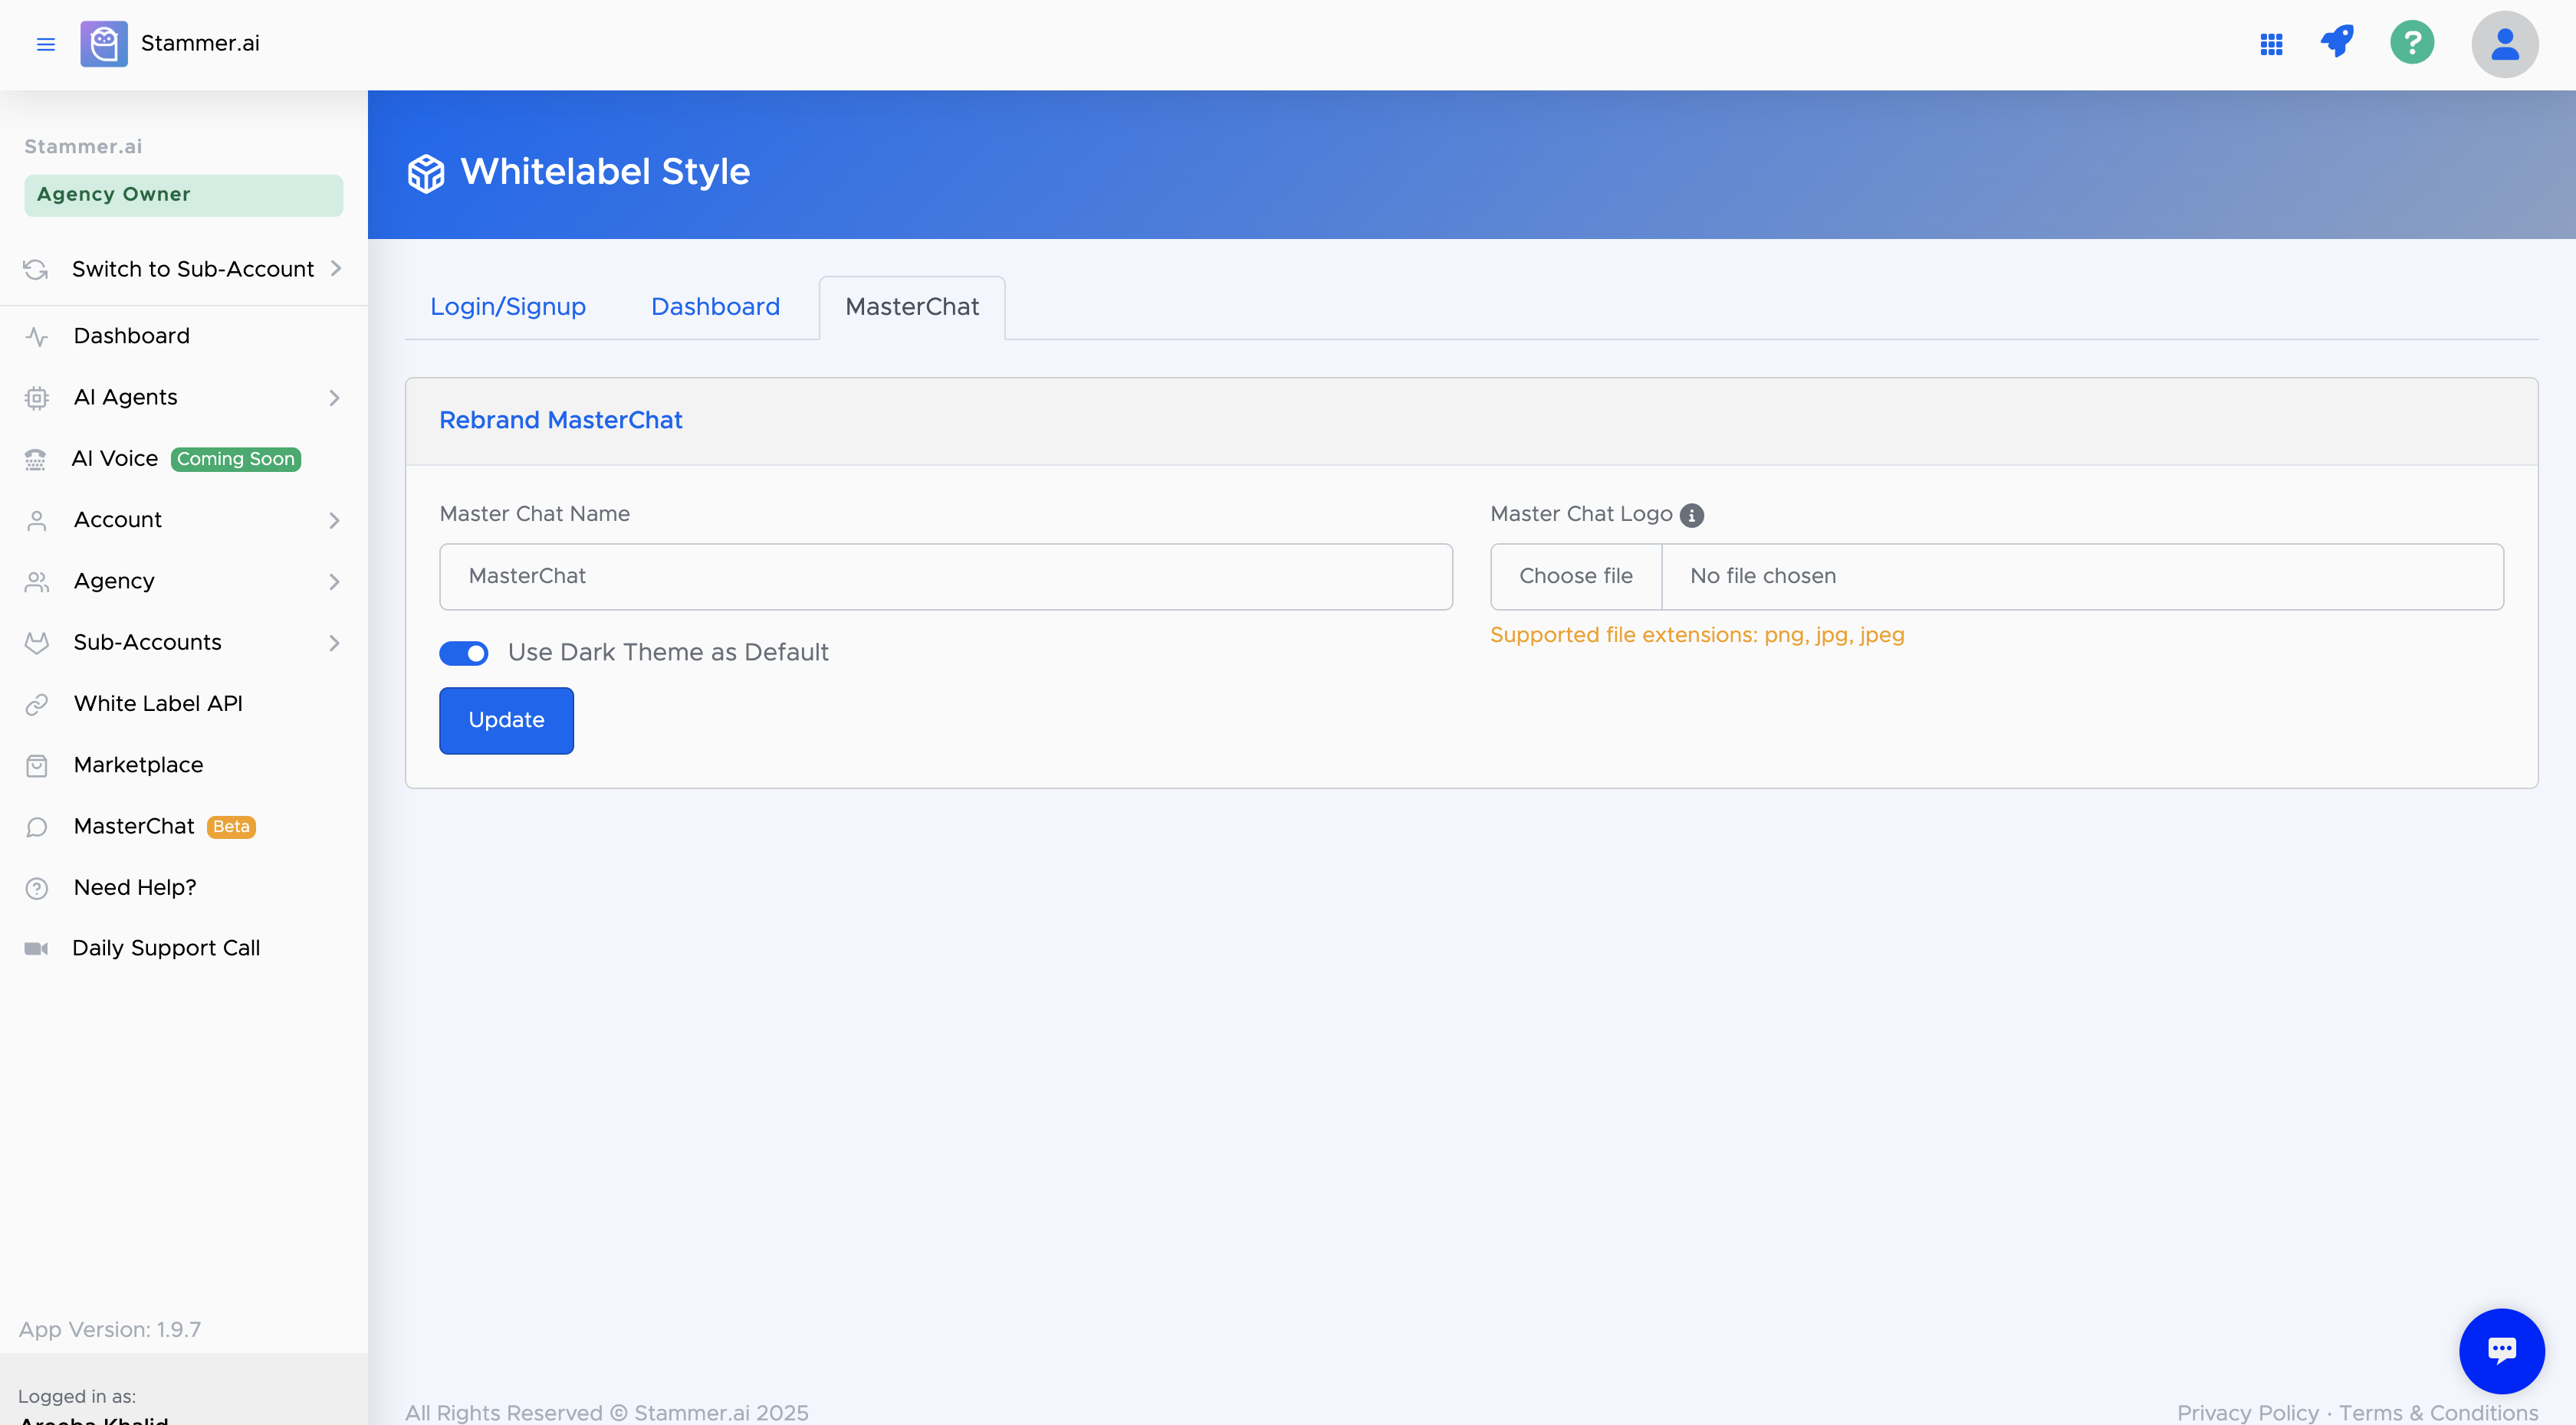The height and width of the screenshot is (1425, 2576).
Task: Expand the AI Agents submenu chevron
Action: 334,398
